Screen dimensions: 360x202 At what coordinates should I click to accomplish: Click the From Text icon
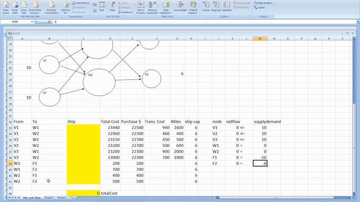click(x=24, y=7)
